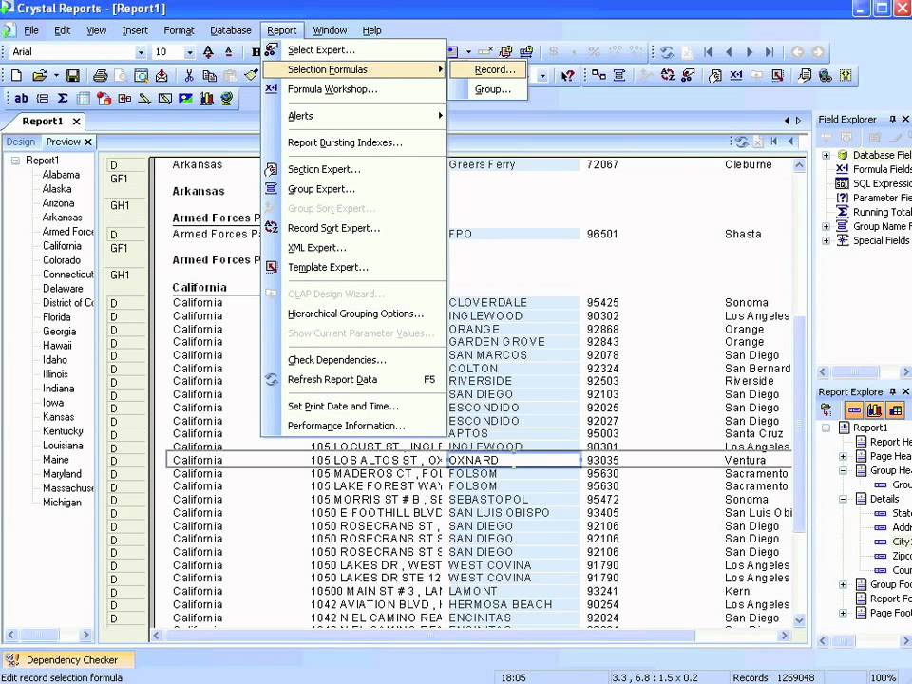This screenshot has height=684, width=912.
Task: Expand the Database Fields node
Action: click(x=826, y=155)
